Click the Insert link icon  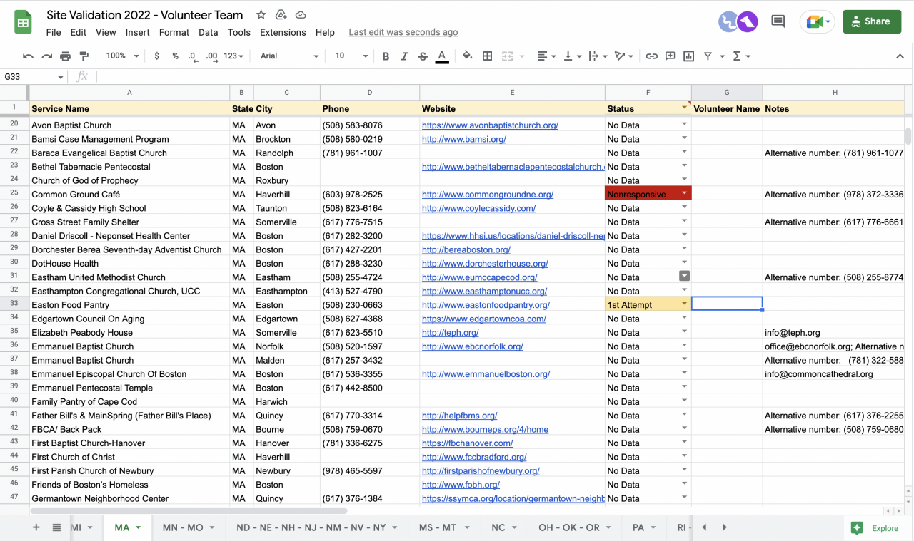(652, 56)
